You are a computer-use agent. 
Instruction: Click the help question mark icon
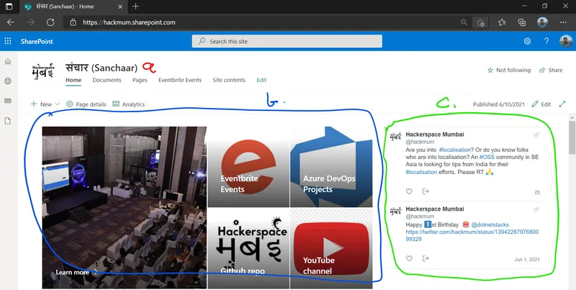(546, 42)
